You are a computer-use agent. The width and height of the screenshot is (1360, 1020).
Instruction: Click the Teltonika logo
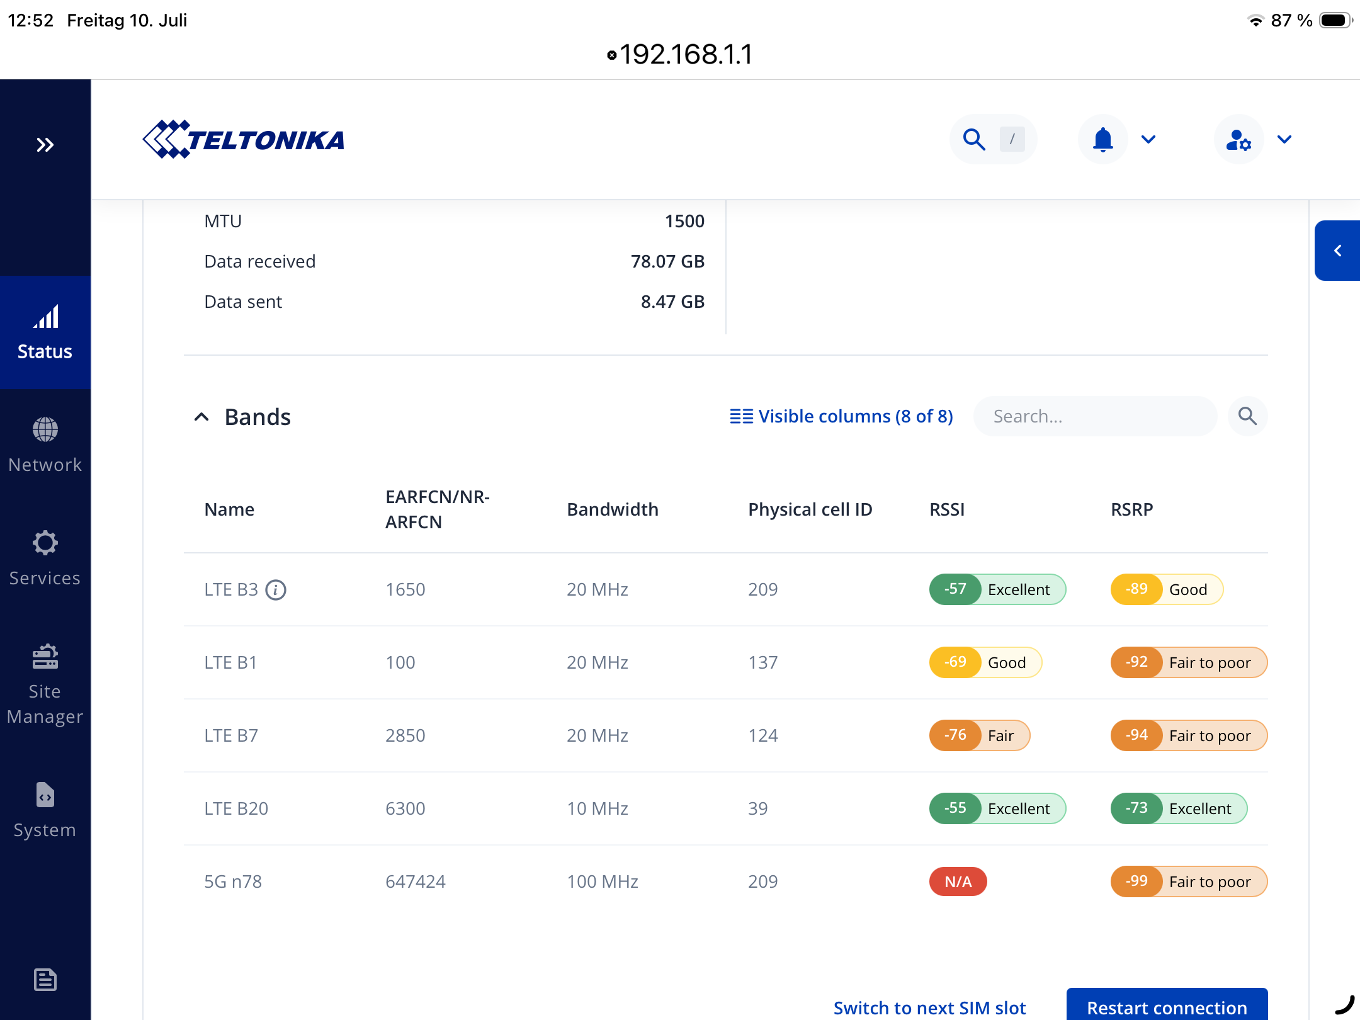coord(244,139)
